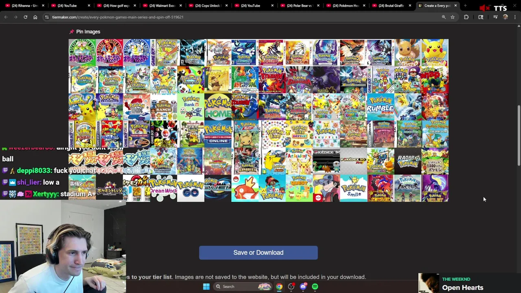The height and width of the screenshot is (293, 521).
Task: Select the Pokédex 3D Pro image
Action: 353,161
